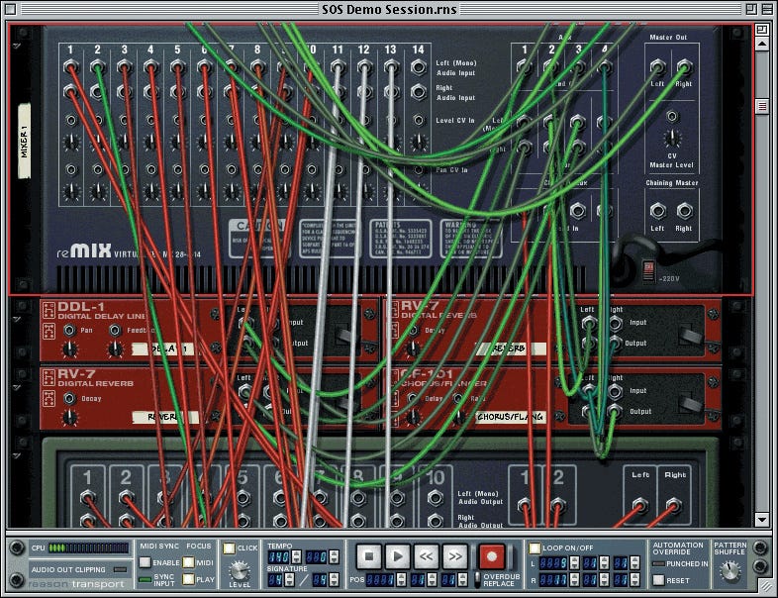Start playback with the Play button
The height and width of the screenshot is (598, 778).
[398, 556]
